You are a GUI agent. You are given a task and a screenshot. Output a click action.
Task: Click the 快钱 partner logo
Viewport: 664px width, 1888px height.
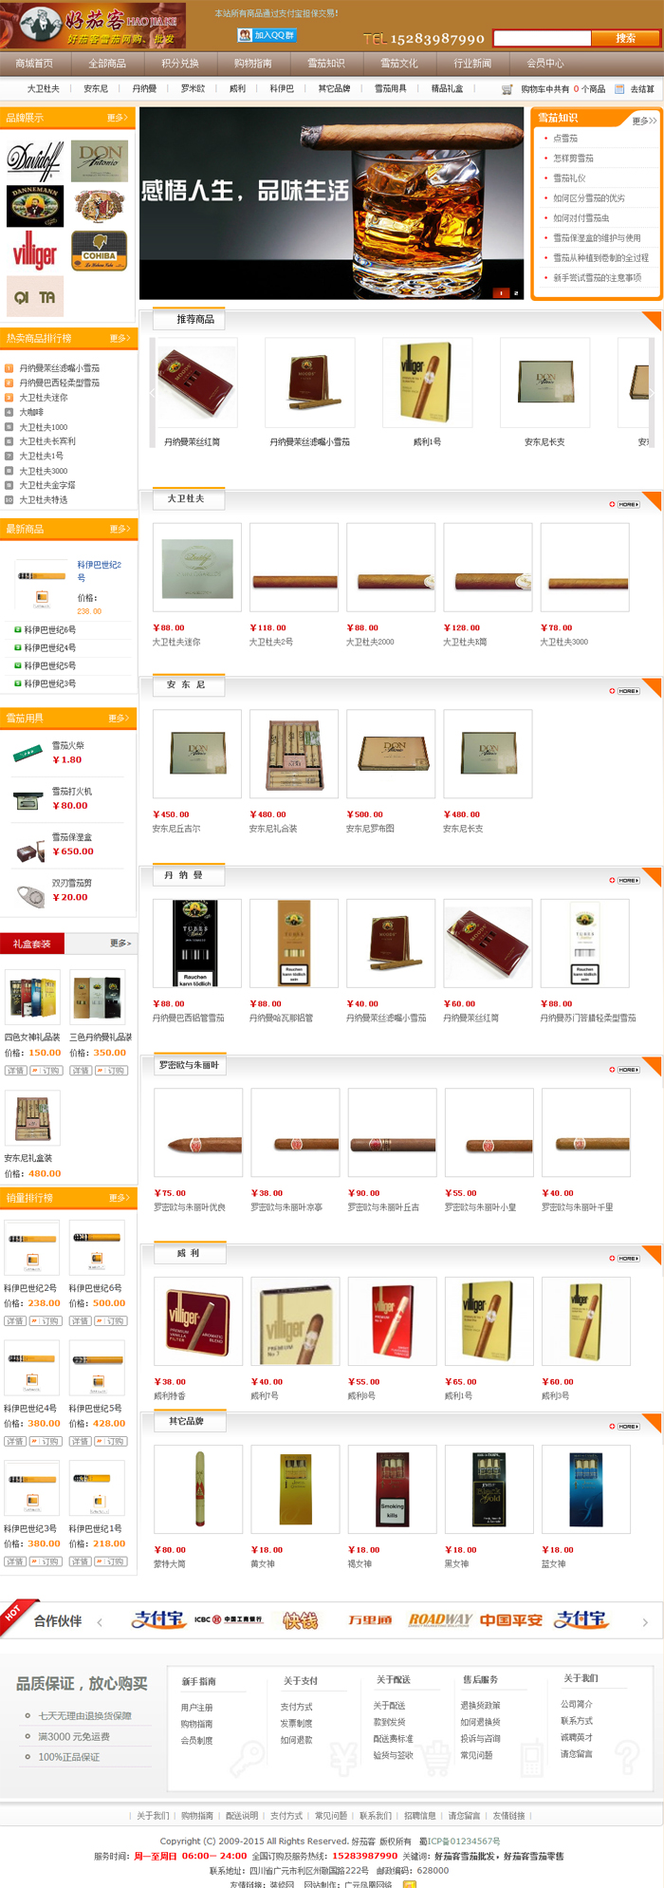click(301, 1619)
